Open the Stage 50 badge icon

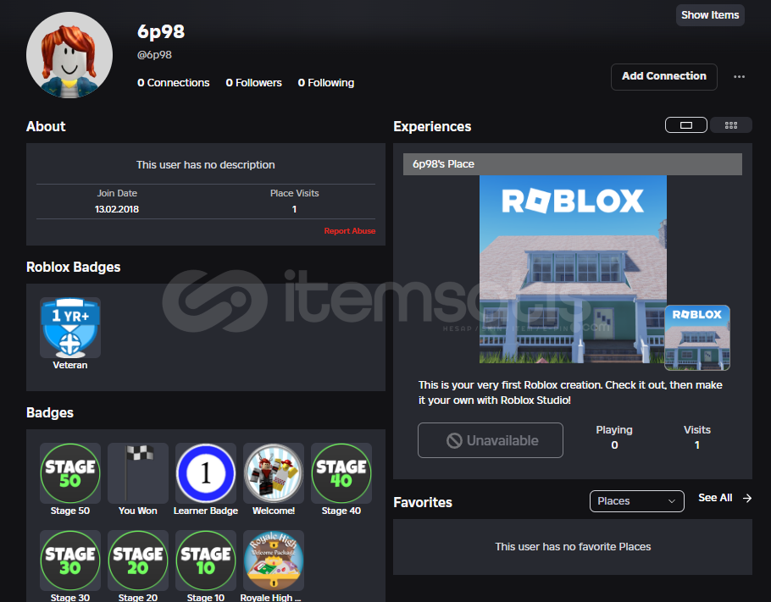click(x=70, y=473)
